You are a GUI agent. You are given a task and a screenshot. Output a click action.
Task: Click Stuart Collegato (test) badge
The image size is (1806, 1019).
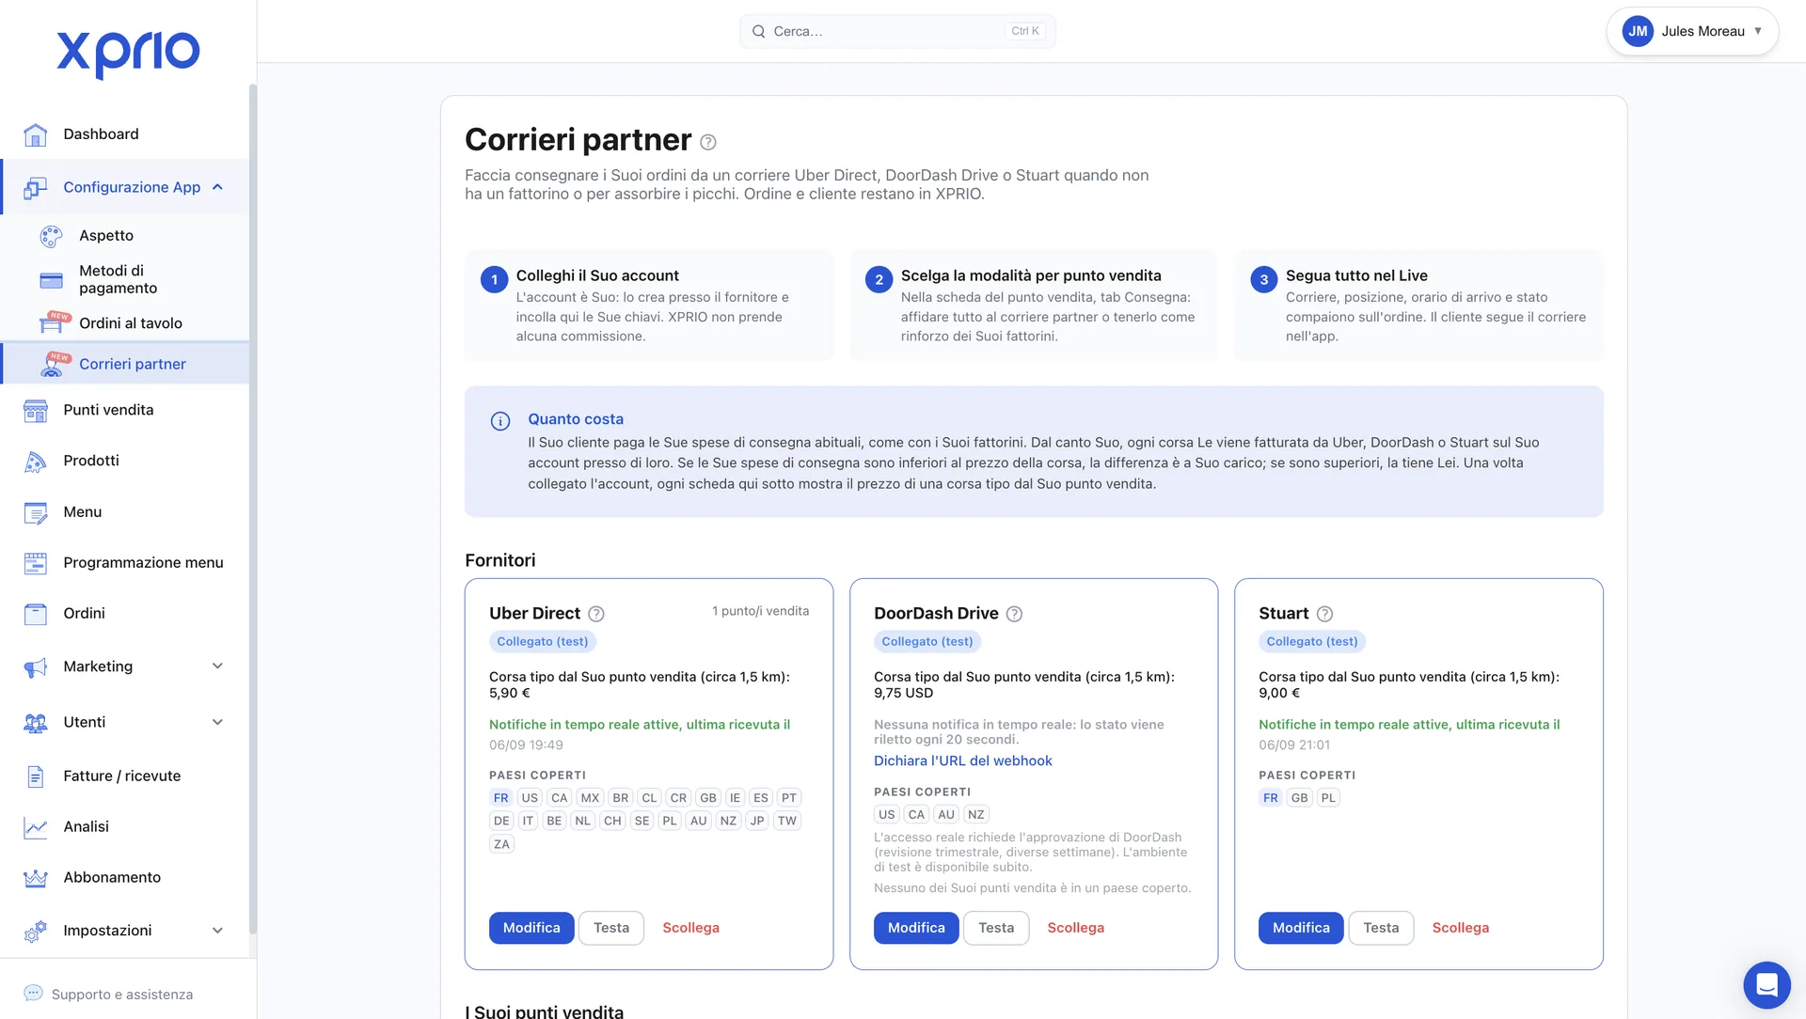coord(1312,642)
